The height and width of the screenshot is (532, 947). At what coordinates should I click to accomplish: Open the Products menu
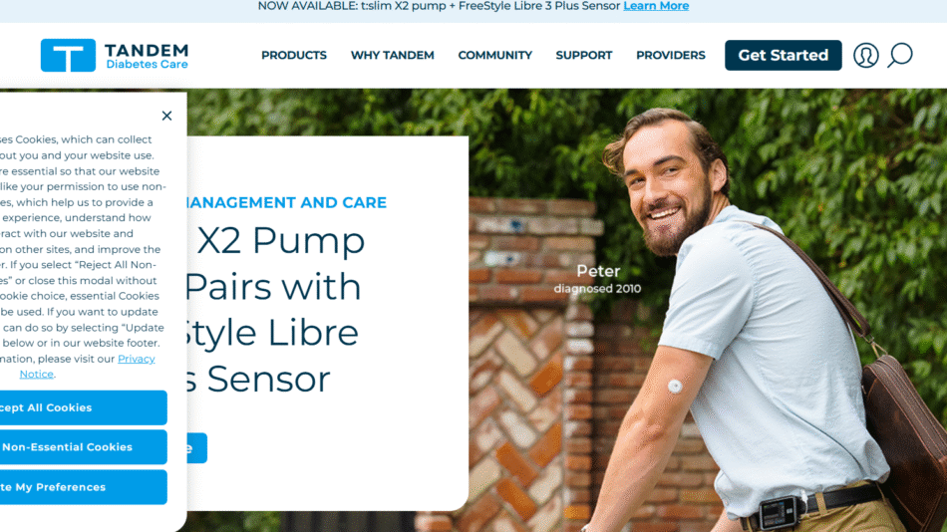pyautogui.click(x=293, y=55)
